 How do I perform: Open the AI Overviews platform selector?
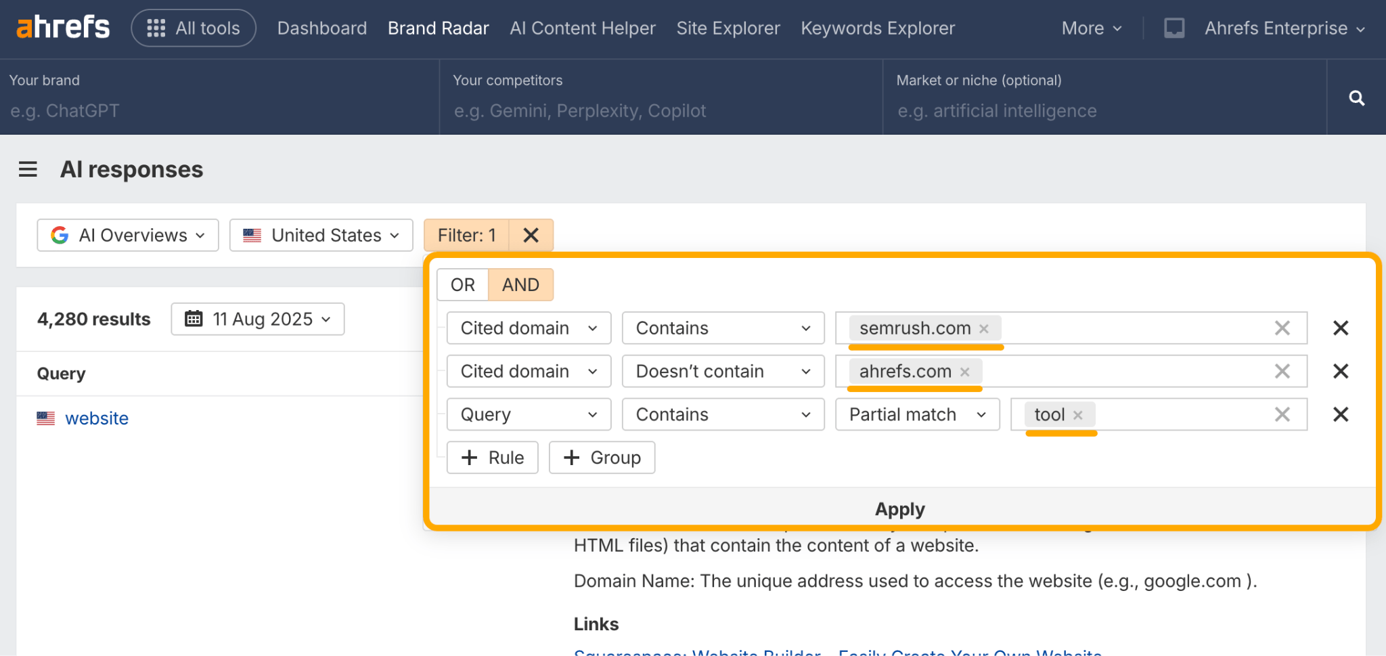(x=127, y=235)
